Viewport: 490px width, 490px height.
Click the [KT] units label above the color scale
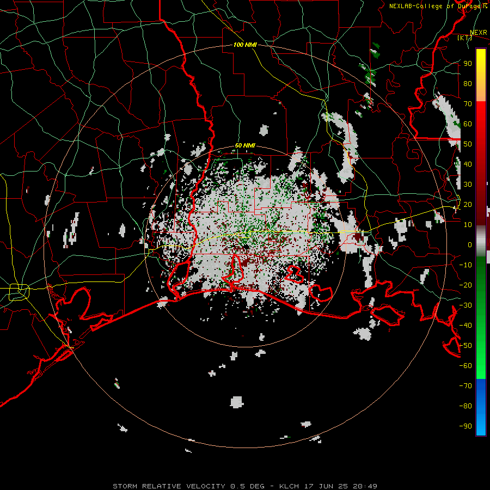pyautogui.click(x=464, y=38)
